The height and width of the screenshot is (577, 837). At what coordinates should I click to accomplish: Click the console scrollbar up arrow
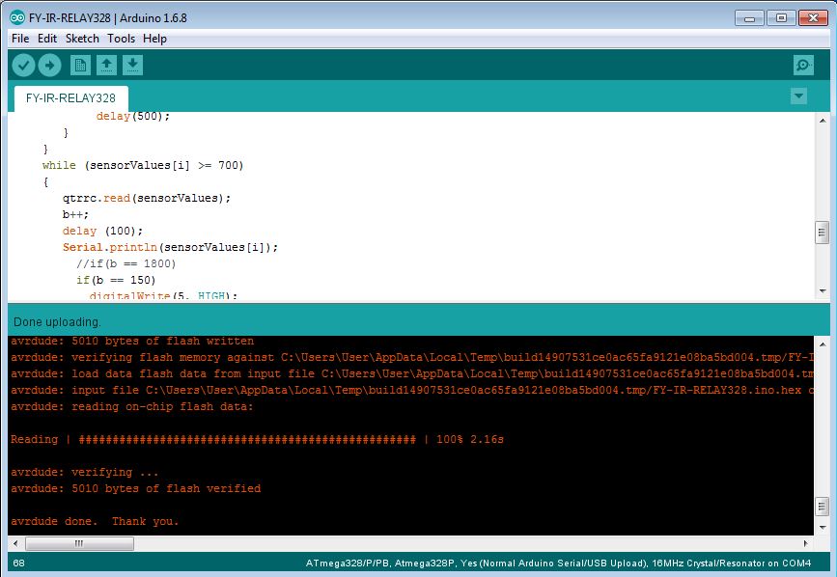pyautogui.click(x=823, y=344)
